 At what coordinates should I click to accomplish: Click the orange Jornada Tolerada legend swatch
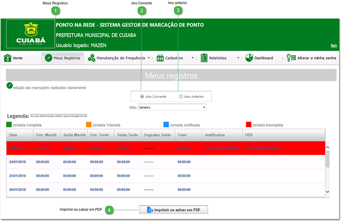pyautogui.click(x=89, y=125)
